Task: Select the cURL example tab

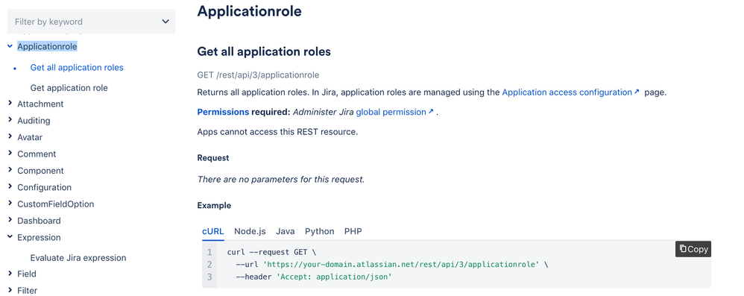Action: [x=212, y=231]
